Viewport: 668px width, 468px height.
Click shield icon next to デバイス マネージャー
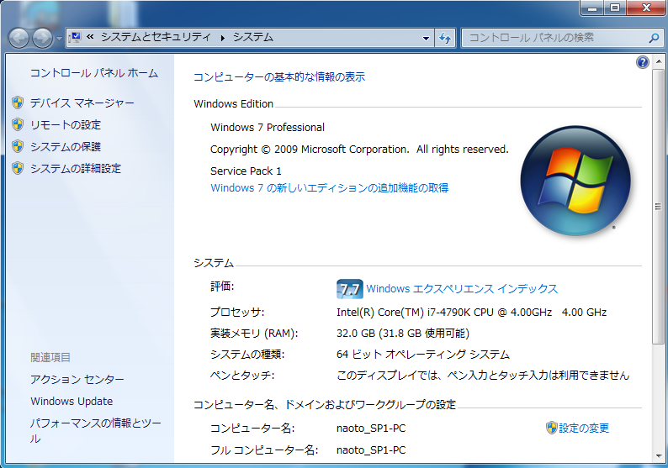tap(18, 103)
